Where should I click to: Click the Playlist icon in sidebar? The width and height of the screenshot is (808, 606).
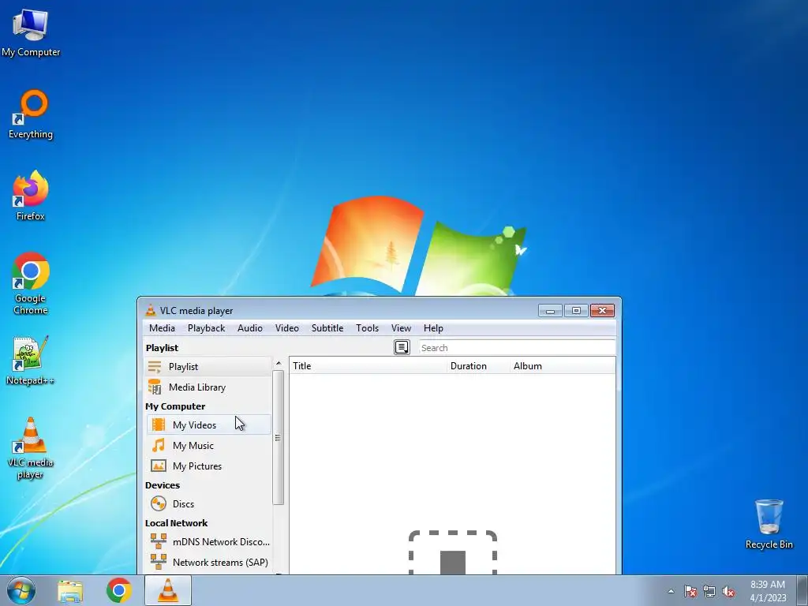click(155, 366)
